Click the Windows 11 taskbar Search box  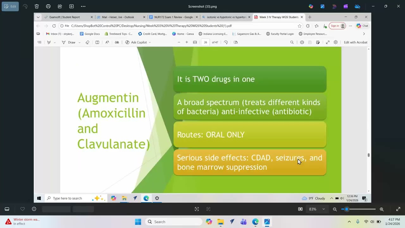[x=174, y=222]
